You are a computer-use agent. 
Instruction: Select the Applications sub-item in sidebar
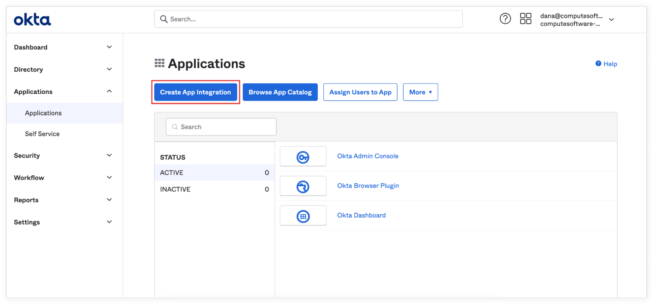point(43,113)
